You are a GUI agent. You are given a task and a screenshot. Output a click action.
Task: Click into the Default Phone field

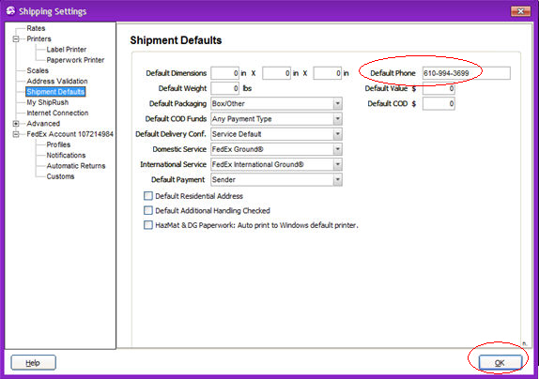click(x=466, y=73)
